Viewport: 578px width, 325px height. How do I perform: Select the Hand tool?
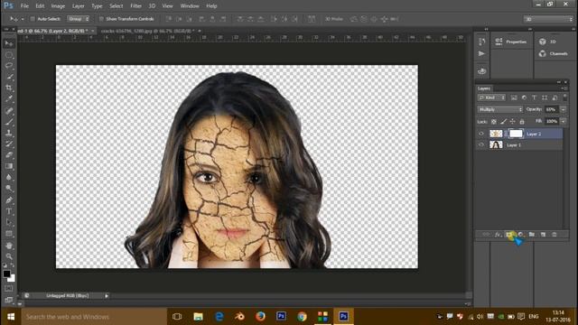pos(9,246)
